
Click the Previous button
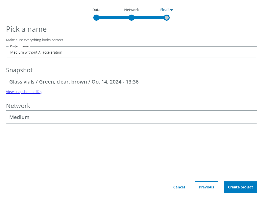(x=206, y=187)
